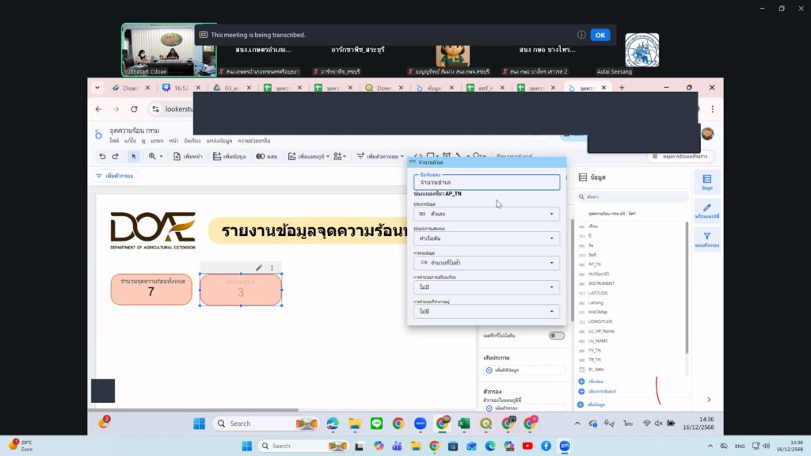Screen dimensions: 811x456
Task: Expand the data type ตัวเลข dropdown
Action: click(x=486, y=214)
